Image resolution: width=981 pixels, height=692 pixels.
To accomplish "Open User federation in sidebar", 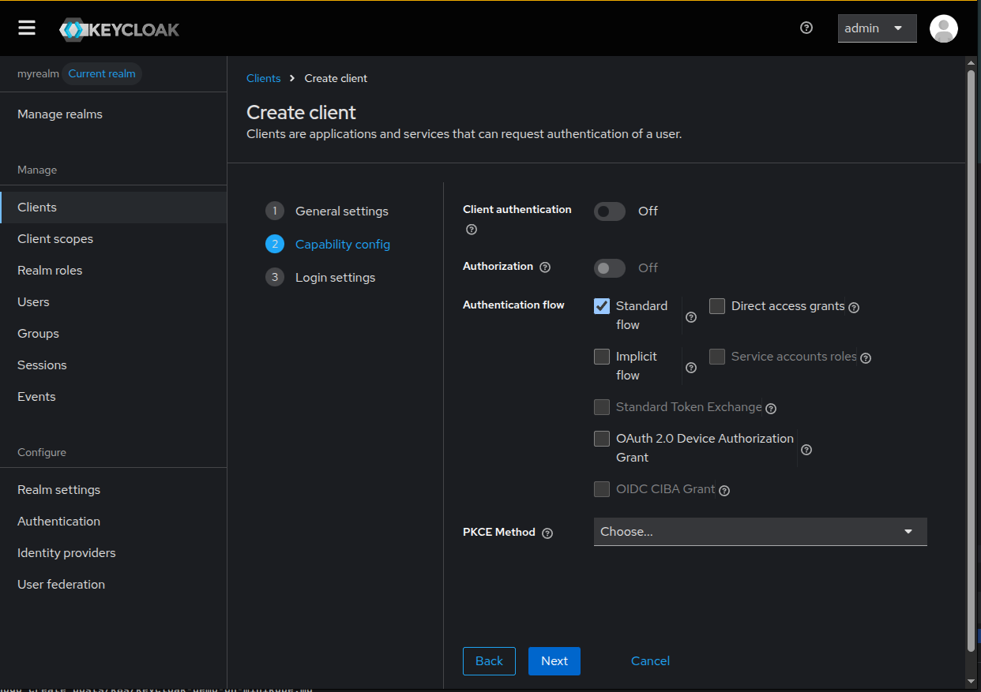I will pos(114,585).
